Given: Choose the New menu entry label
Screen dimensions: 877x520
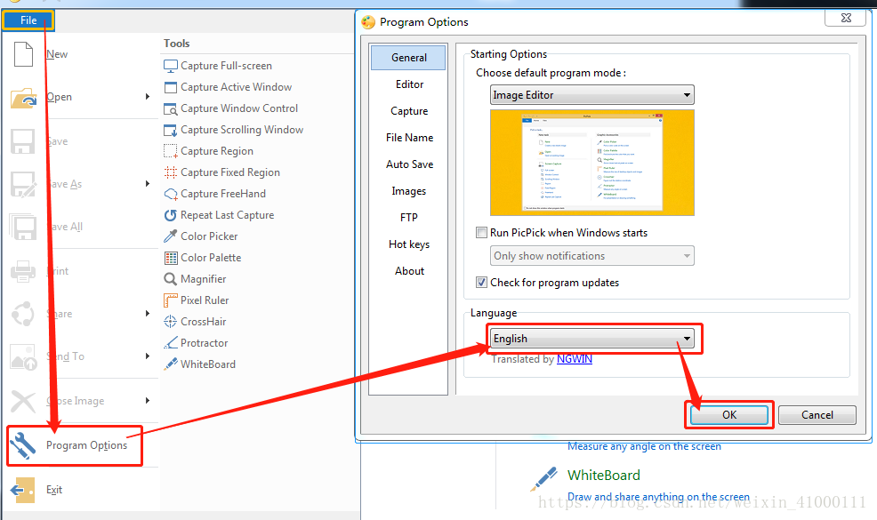Looking at the screenshot, I should click(x=57, y=54).
